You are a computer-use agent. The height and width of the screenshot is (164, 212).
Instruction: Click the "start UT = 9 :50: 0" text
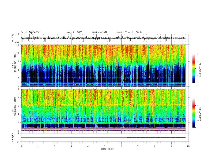click(x=129, y=32)
